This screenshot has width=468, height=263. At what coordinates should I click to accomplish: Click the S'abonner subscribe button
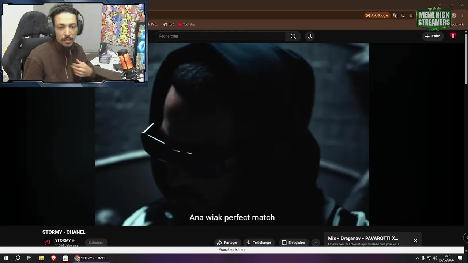96,243
